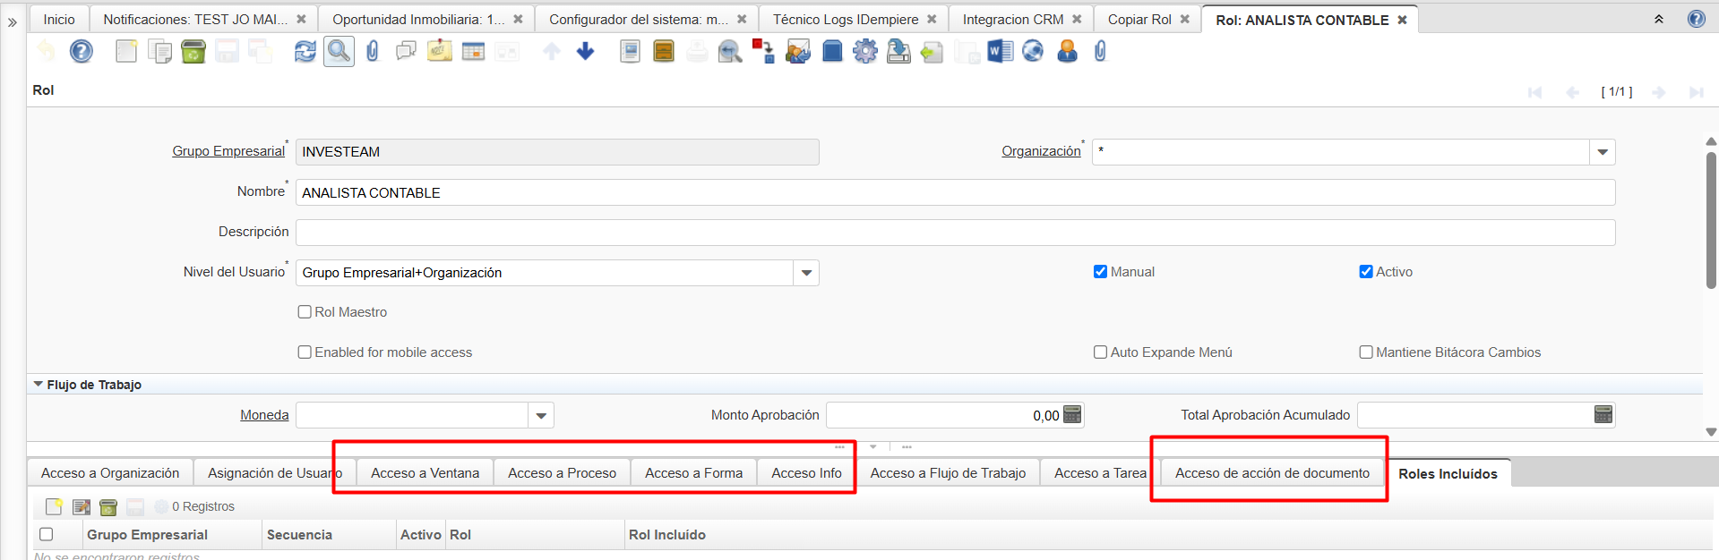Click the Help question mark icon in toolbar
Image resolution: width=1719 pixels, height=560 pixels.
[x=82, y=52]
